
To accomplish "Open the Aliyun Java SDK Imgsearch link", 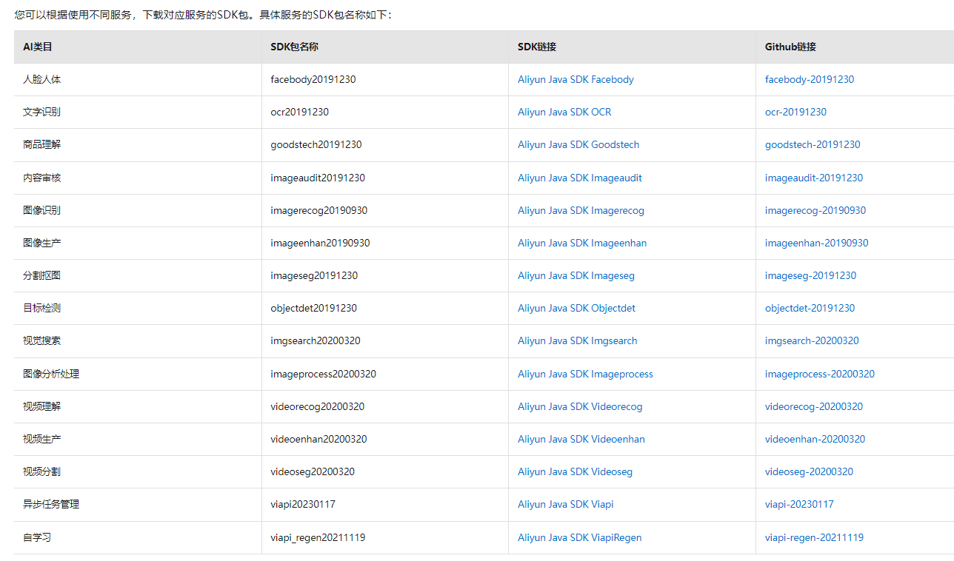I will [577, 340].
